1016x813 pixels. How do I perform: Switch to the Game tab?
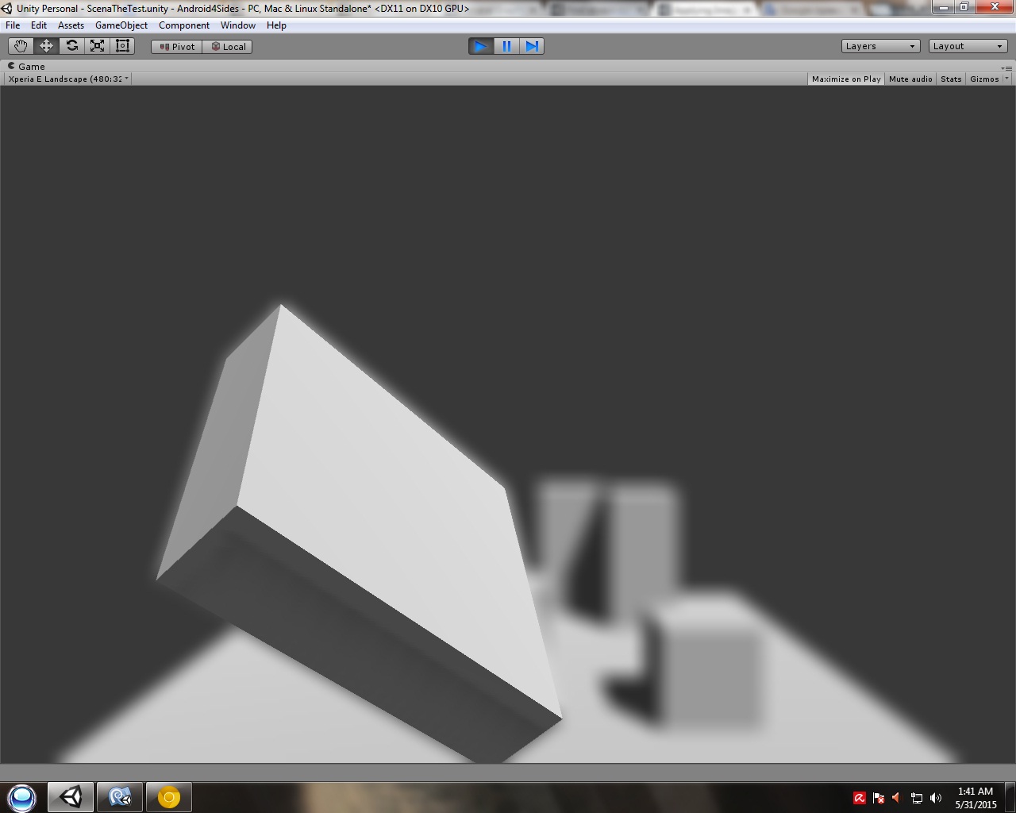coord(26,66)
